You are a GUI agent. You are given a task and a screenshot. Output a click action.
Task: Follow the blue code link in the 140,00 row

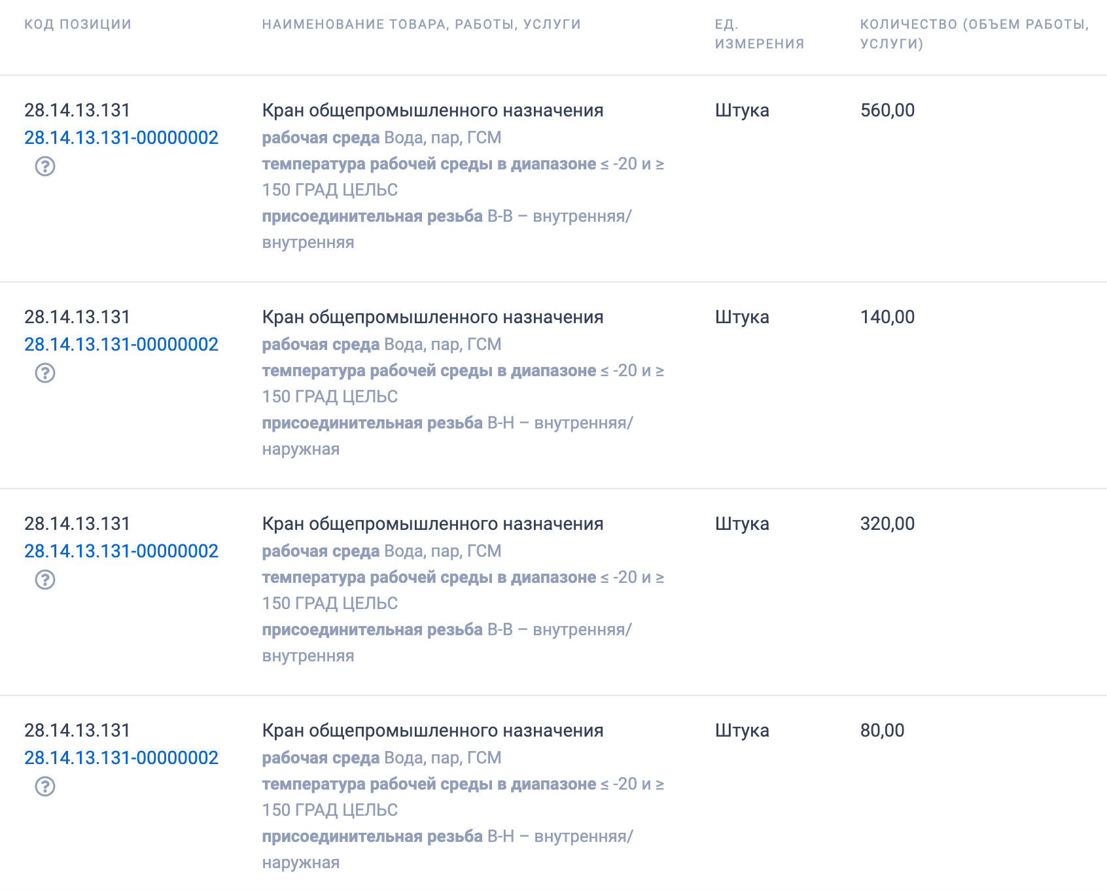(121, 345)
